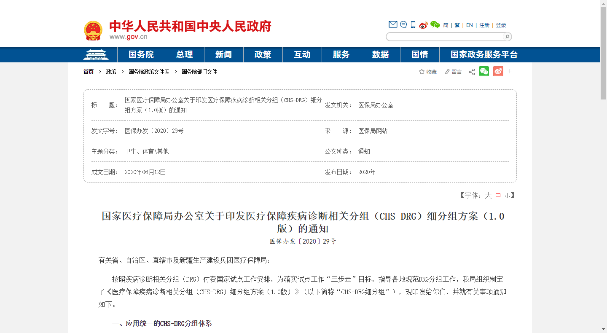
Task: Switch to Traditional Chinese 繁
Action: 457,25
